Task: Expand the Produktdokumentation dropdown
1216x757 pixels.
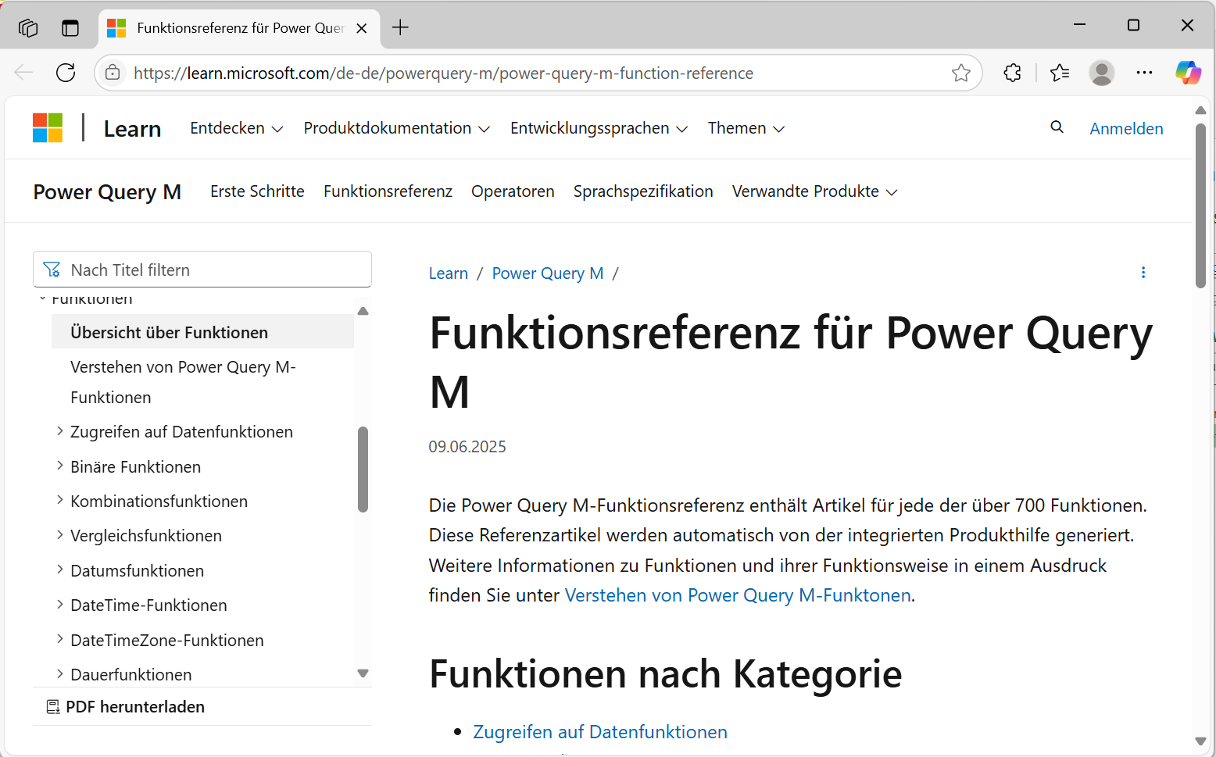Action: [x=396, y=128]
